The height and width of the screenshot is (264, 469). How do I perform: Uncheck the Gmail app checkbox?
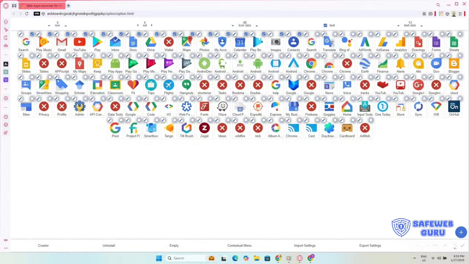click(x=68, y=34)
